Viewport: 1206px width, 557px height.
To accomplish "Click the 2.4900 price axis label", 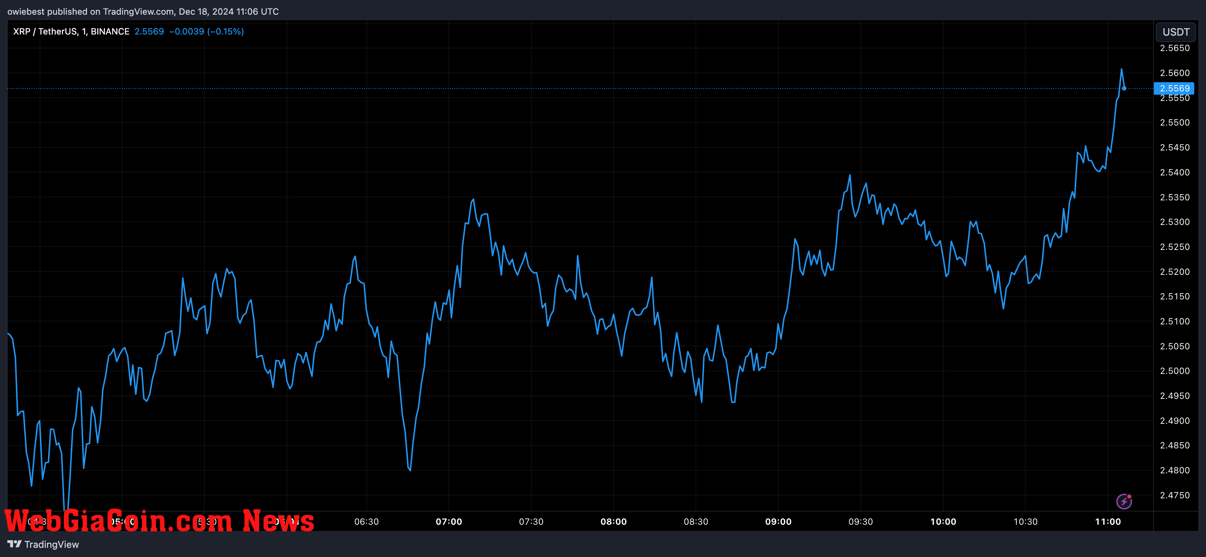I will coord(1175,421).
